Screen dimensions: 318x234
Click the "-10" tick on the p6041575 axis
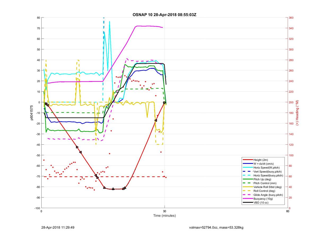pos(38,113)
